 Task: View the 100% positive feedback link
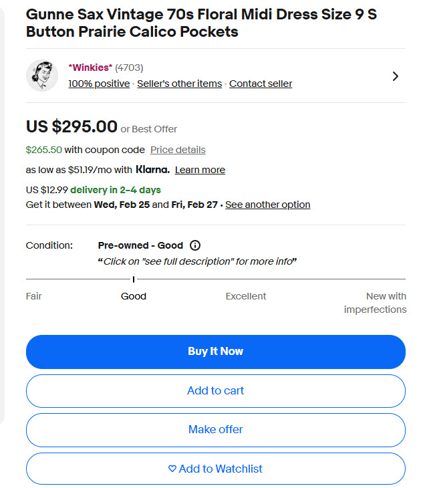click(x=99, y=84)
